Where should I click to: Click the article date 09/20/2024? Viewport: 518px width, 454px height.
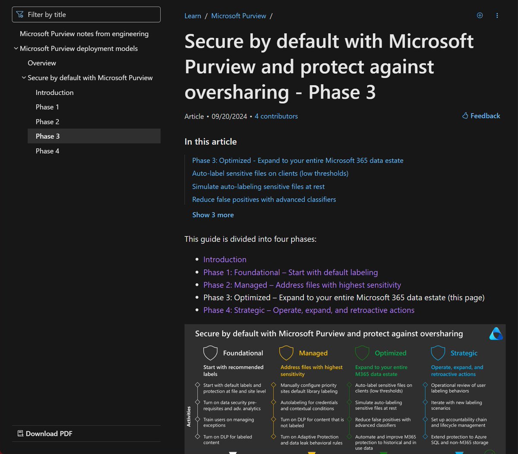(229, 116)
